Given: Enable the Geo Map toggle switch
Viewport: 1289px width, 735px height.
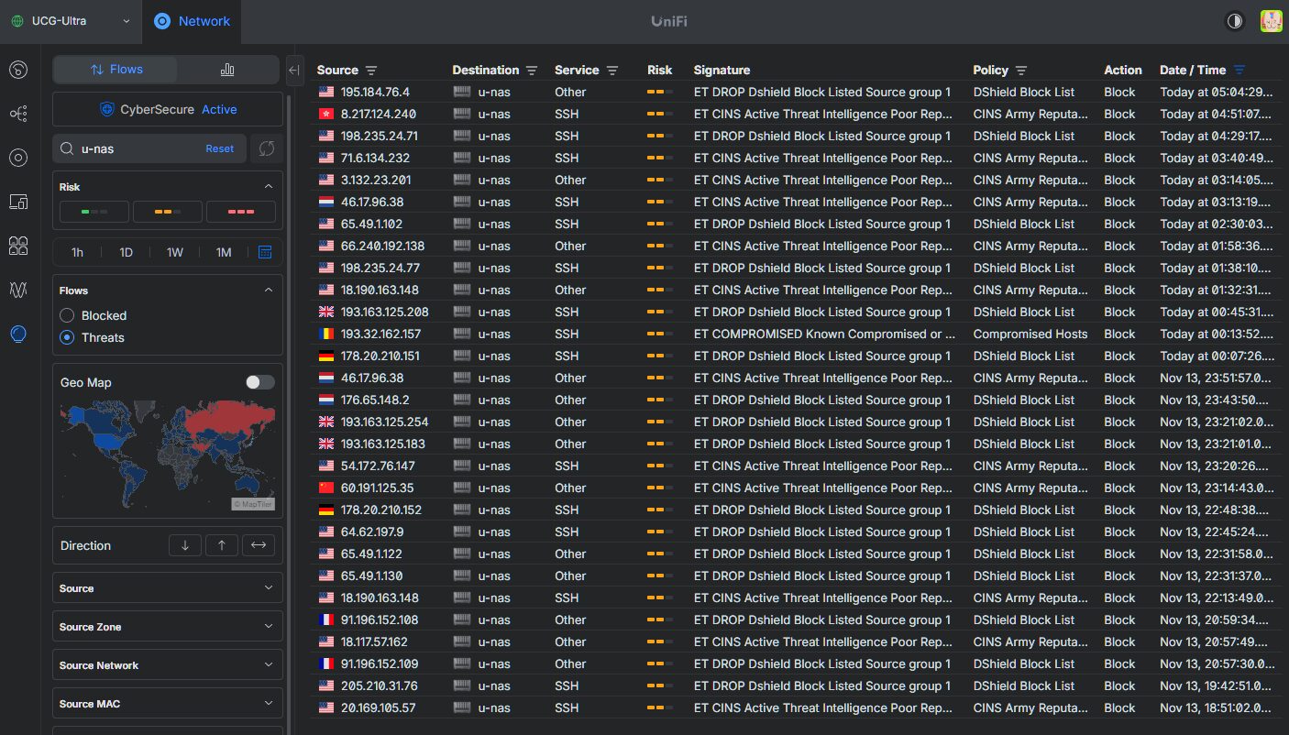Looking at the screenshot, I should click(259, 382).
